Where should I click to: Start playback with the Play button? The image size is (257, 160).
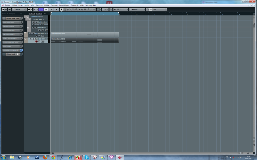coord(51,9)
